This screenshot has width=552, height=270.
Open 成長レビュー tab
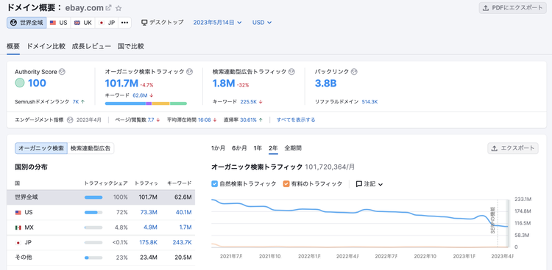click(x=91, y=46)
